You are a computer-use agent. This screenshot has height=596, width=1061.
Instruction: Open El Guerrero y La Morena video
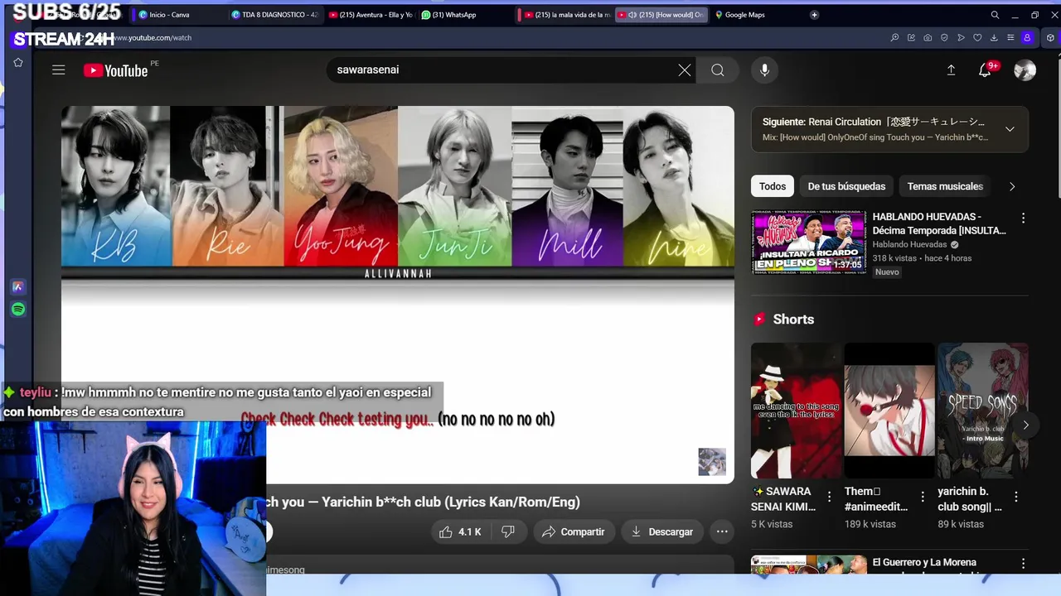tap(808, 565)
